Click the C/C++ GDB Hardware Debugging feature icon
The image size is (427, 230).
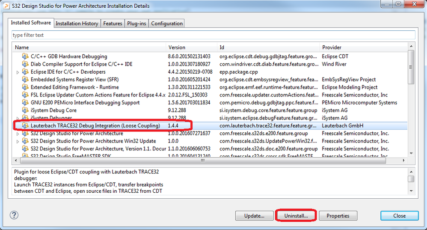pyautogui.click(x=25, y=57)
